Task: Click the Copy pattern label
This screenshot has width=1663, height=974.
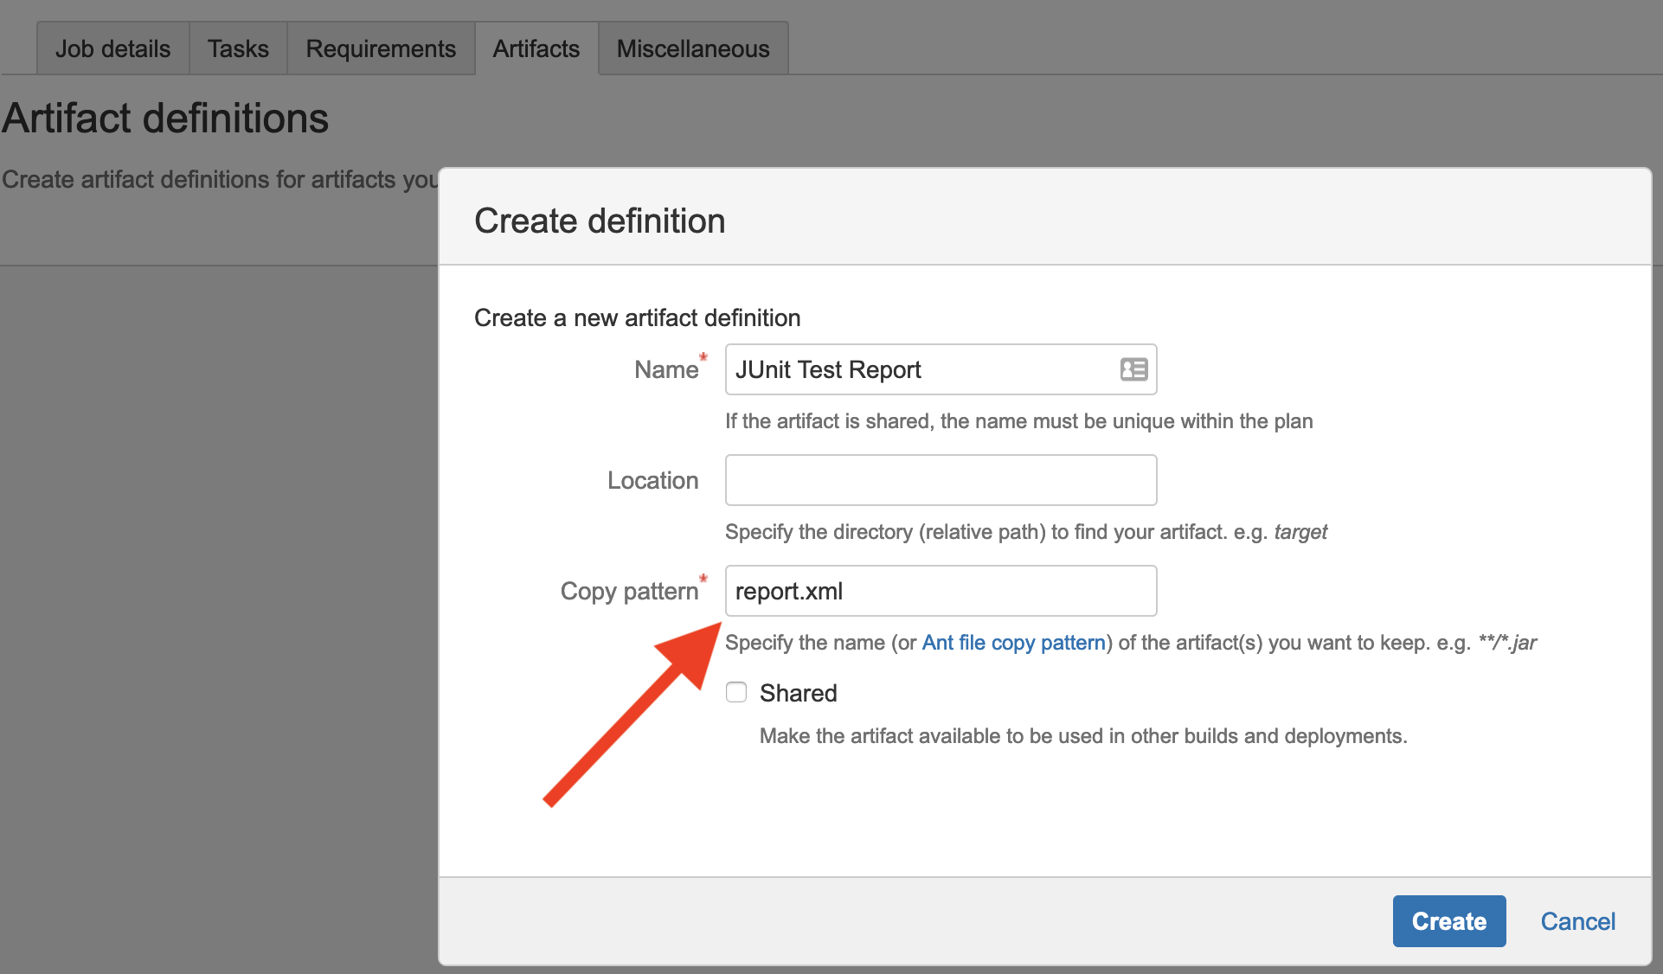Action: (x=629, y=592)
